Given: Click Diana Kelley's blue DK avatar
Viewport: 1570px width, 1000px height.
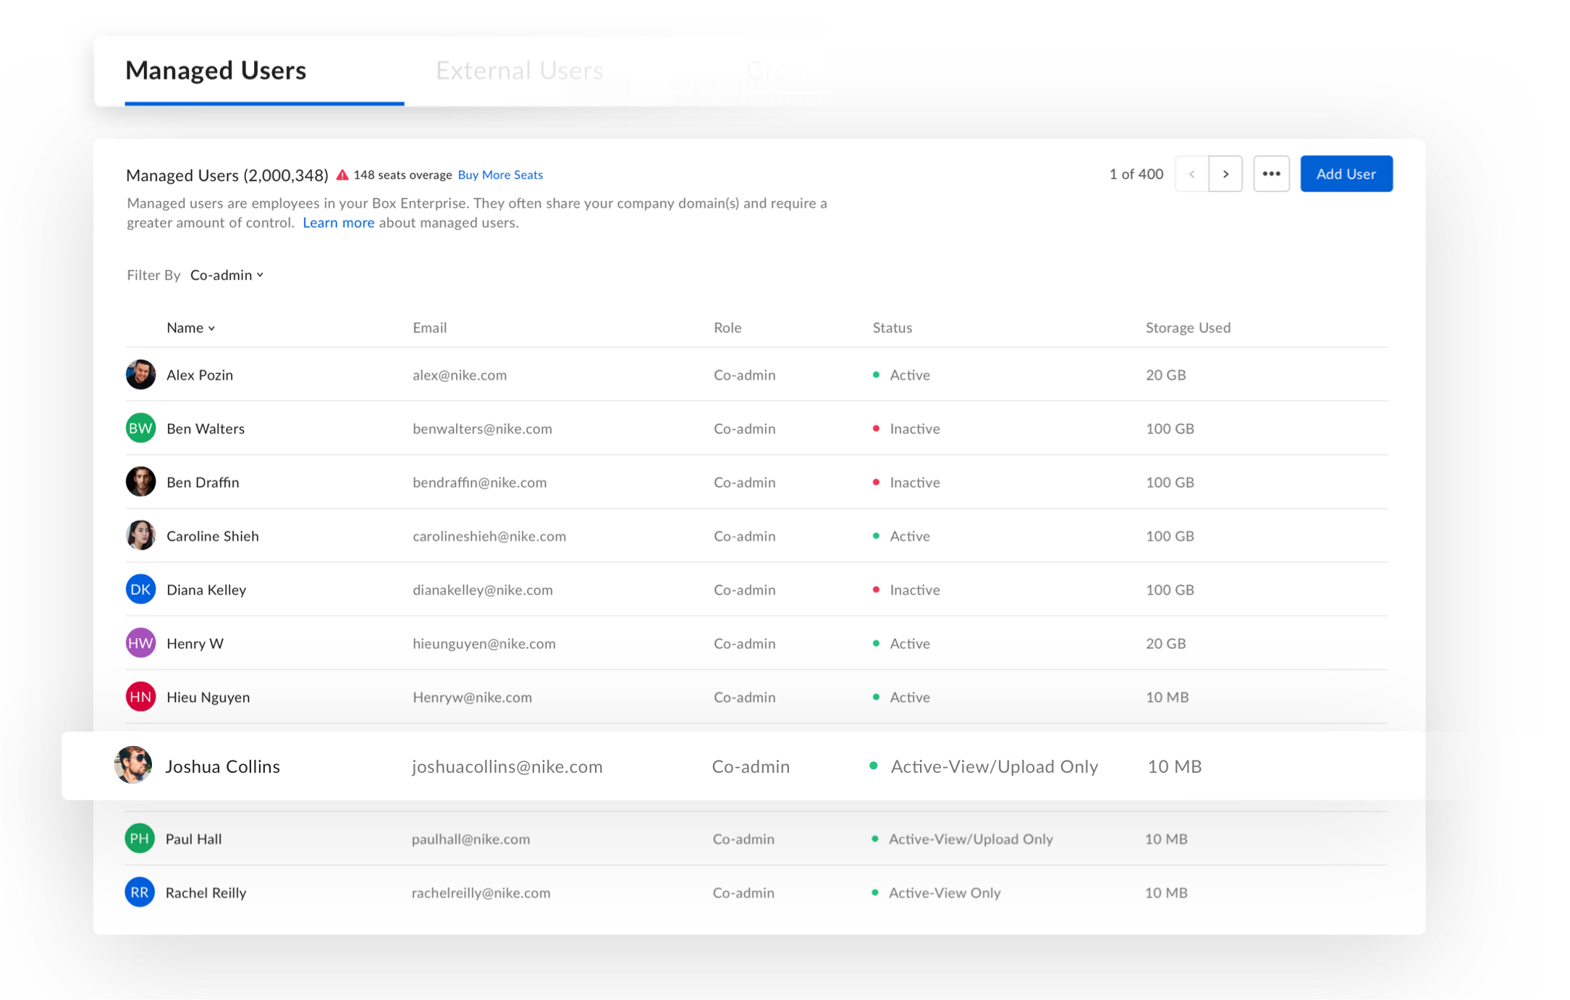Looking at the screenshot, I should [x=140, y=590].
